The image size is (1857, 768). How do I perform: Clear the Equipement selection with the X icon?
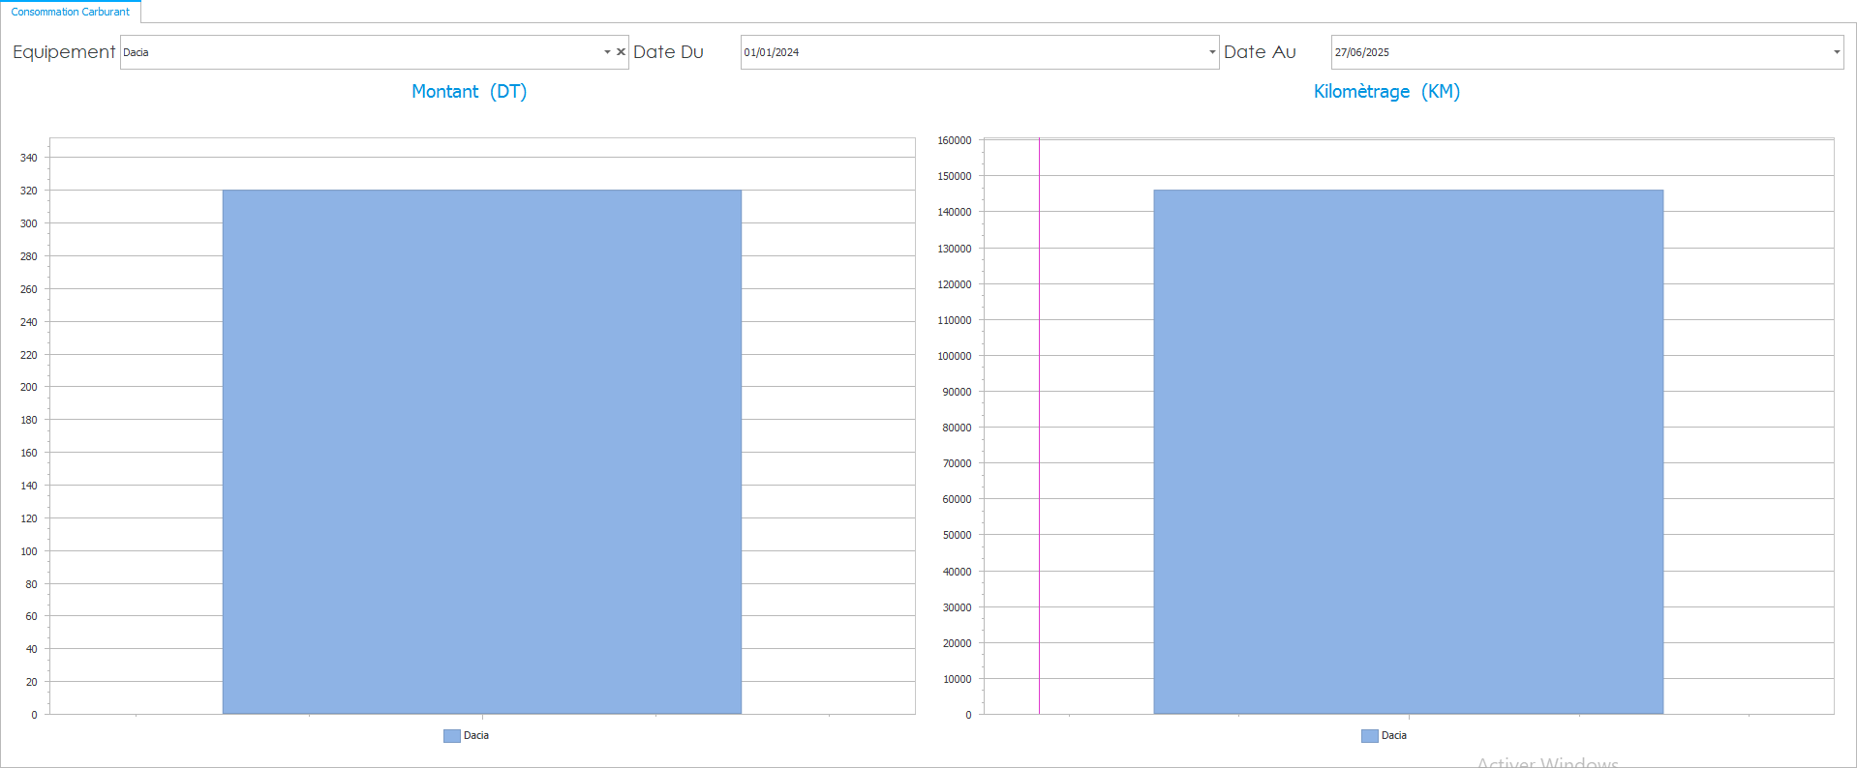[x=621, y=52]
